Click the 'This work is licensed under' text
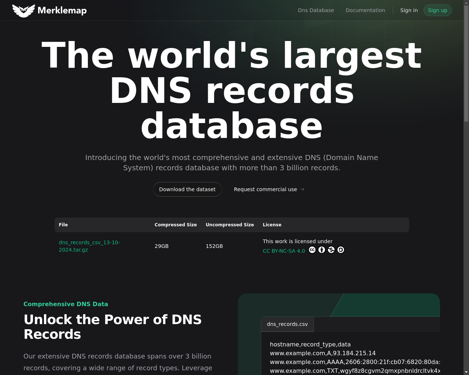 pos(298,241)
